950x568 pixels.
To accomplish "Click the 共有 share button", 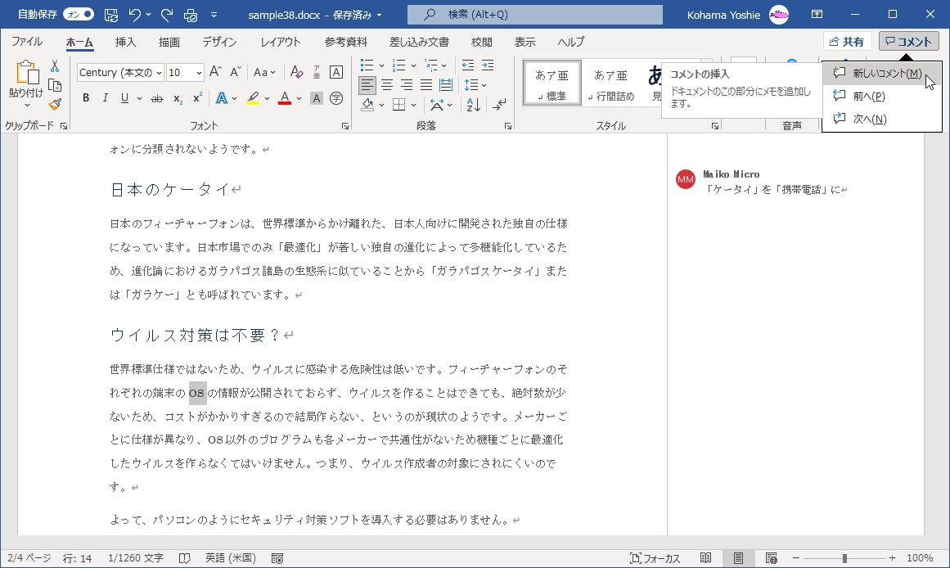I will coord(847,42).
